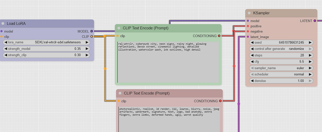Increase denoise with right arrow
Viewport: 322px width, 132px height.
[310, 81]
